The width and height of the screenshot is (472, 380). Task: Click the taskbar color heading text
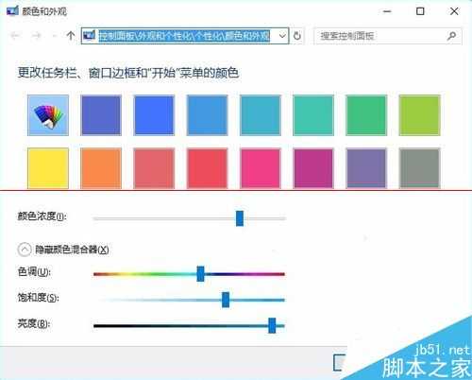128,73
